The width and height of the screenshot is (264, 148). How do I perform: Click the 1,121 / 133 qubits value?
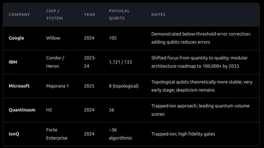tap(120, 62)
